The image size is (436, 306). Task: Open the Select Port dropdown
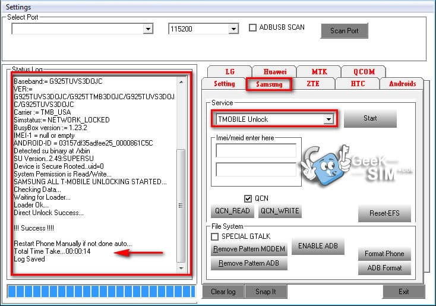(147, 29)
